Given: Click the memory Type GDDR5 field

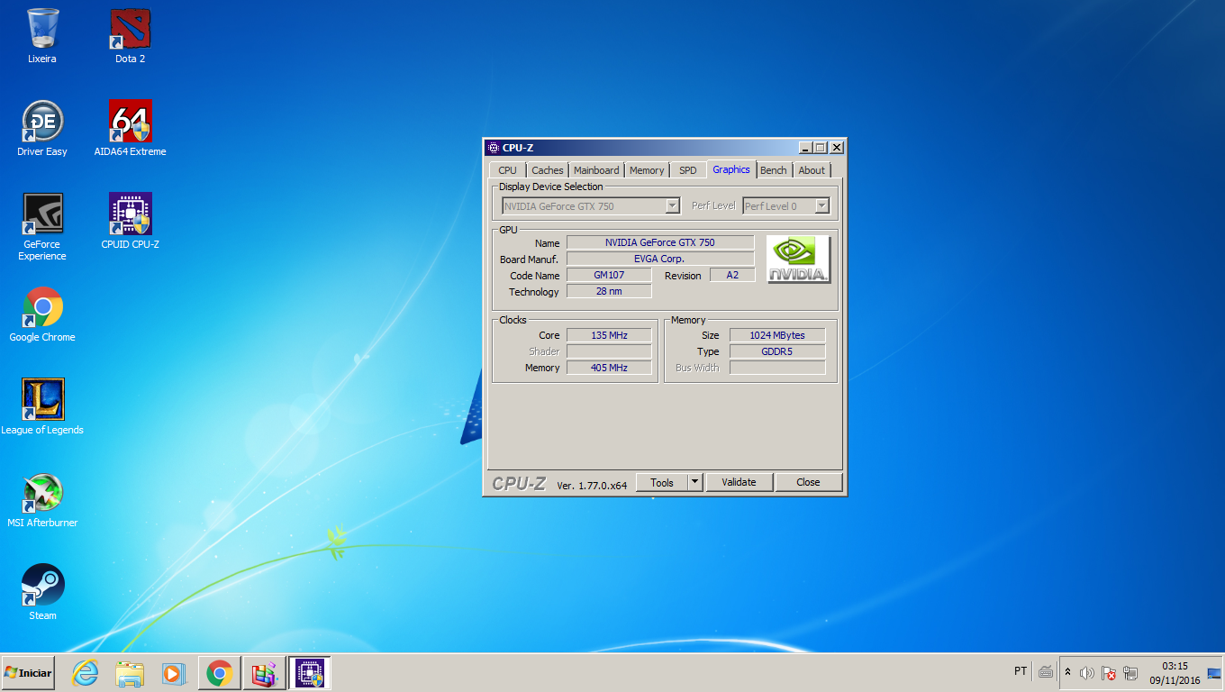Looking at the screenshot, I should (777, 351).
